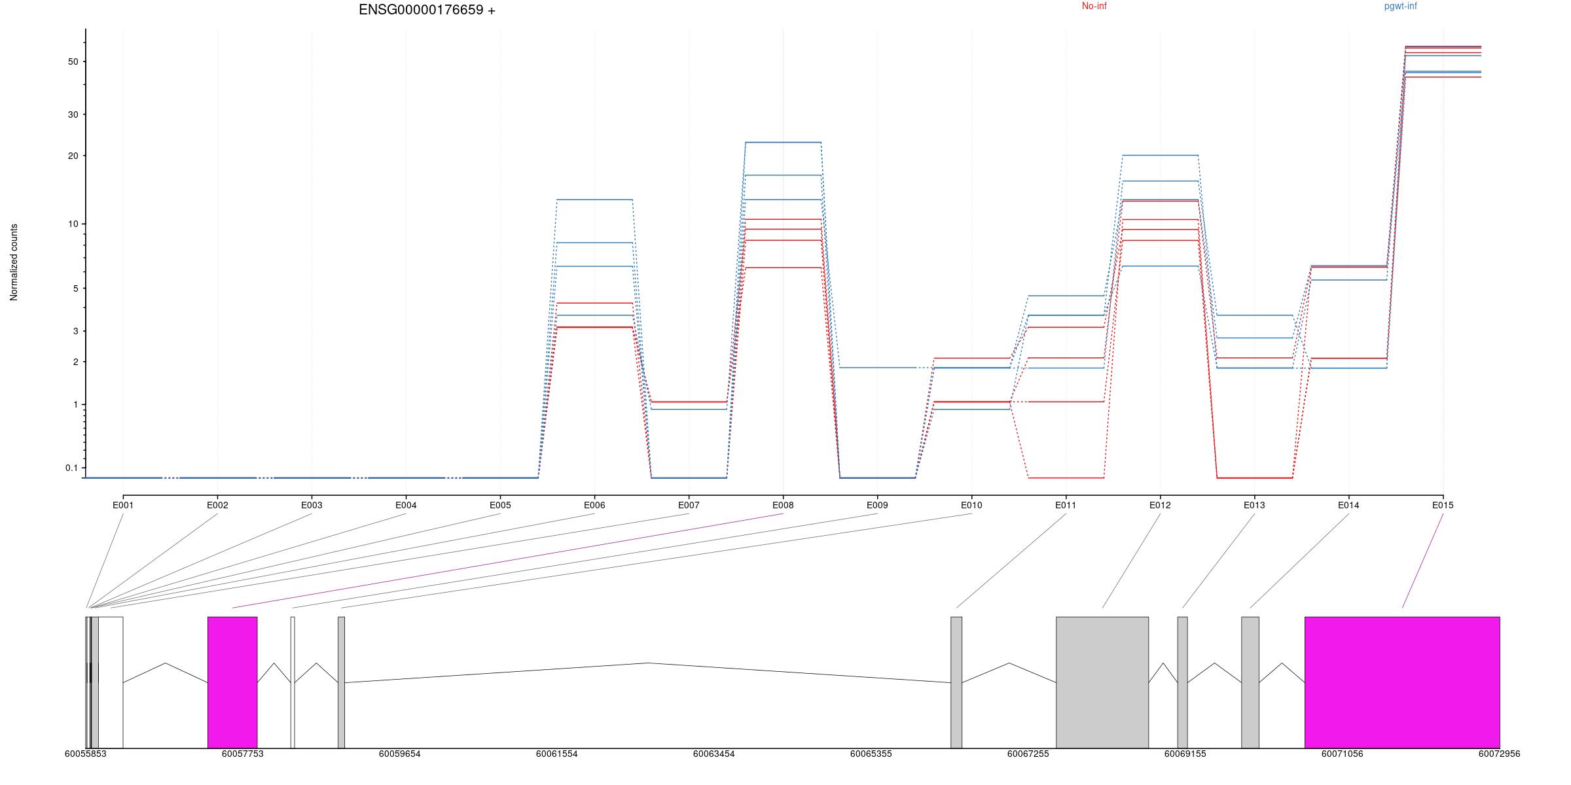Click the E012 exon label
The height and width of the screenshot is (785, 1571).
pos(1160,505)
